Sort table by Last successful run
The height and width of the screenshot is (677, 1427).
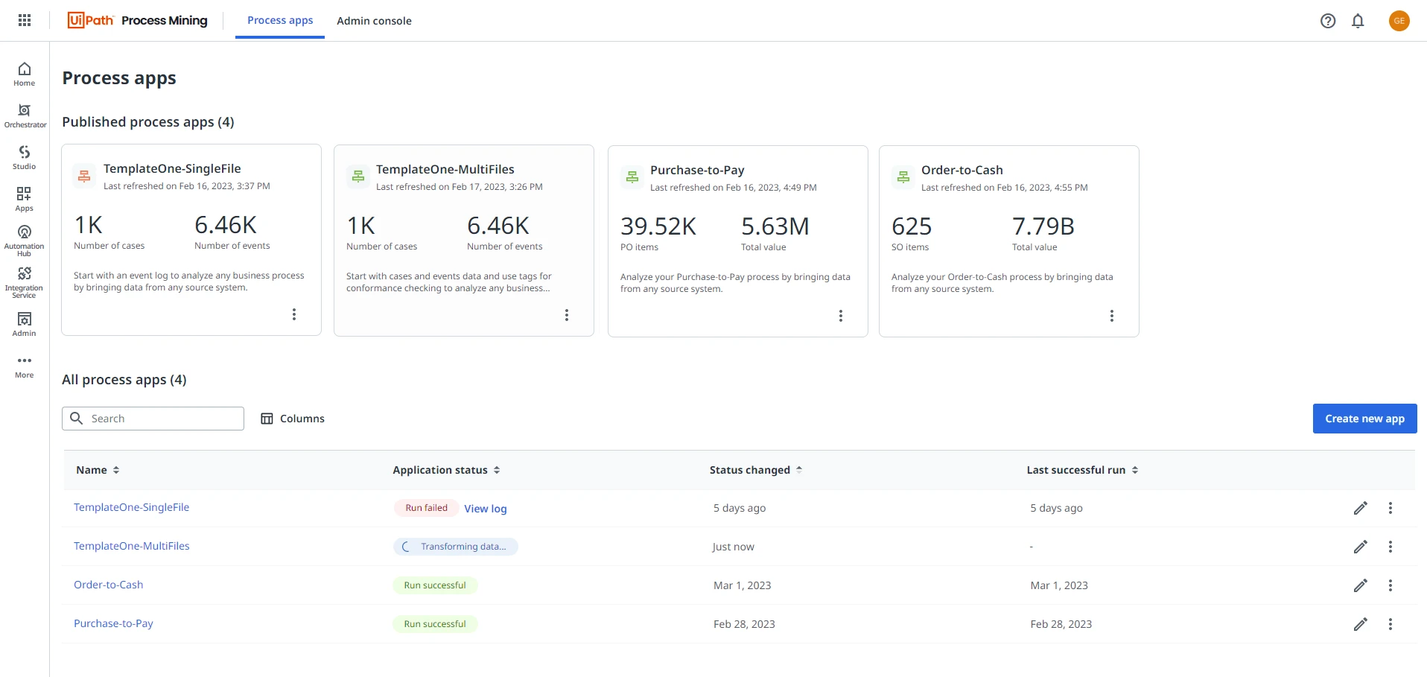click(1082, 470)
